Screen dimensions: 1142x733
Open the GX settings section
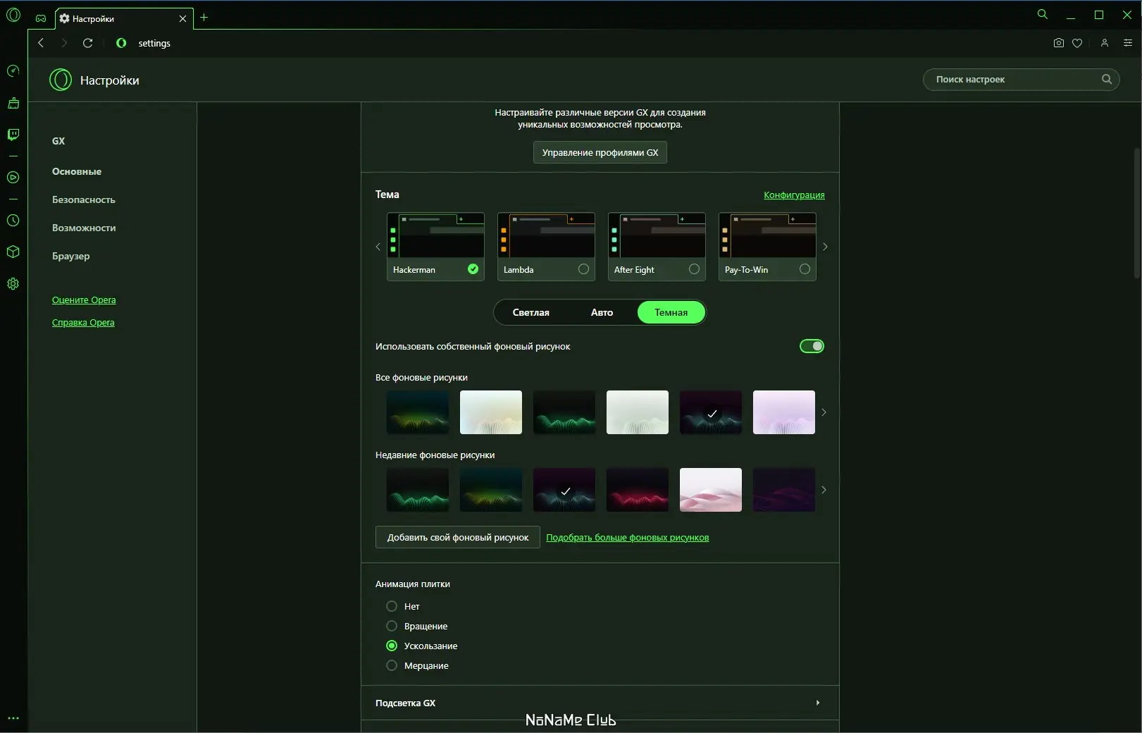click(58, 141)
